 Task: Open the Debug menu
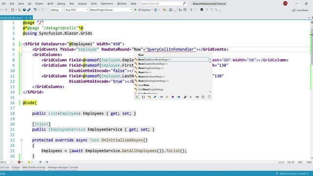pyautogui.click(x=61, y=3)
